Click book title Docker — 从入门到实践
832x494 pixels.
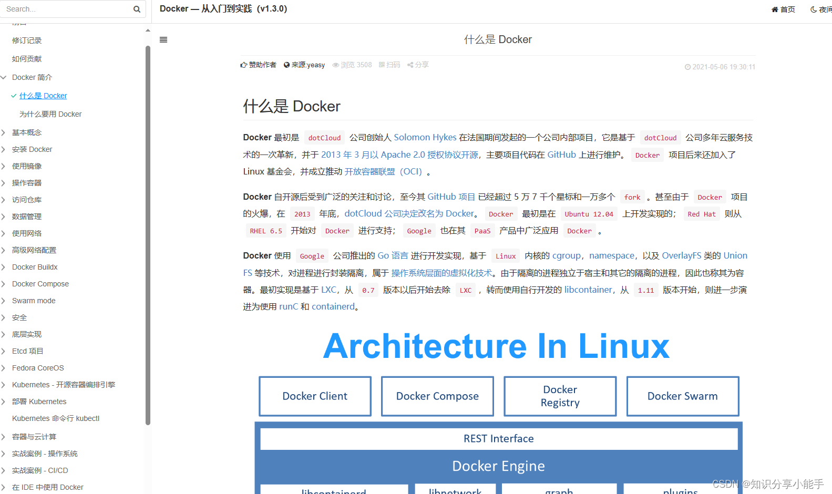click(x=223, y=8)
